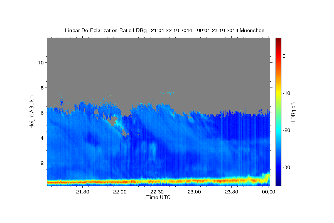
Task: Click the height label '6'
Action: [42, 113]
